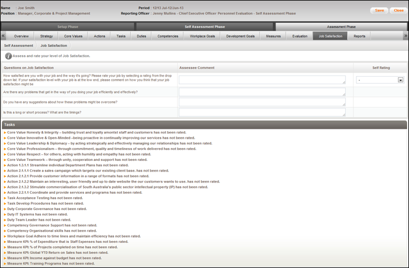Click the info icon beside instructions
This screenshot has height=268, width=409.
(9, 56)
